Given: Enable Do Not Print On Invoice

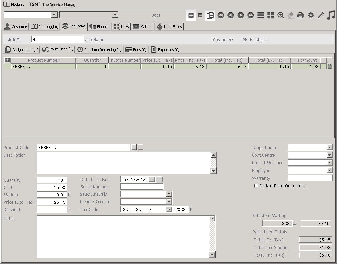Looking at the screenshot, I should coord(256,186).
